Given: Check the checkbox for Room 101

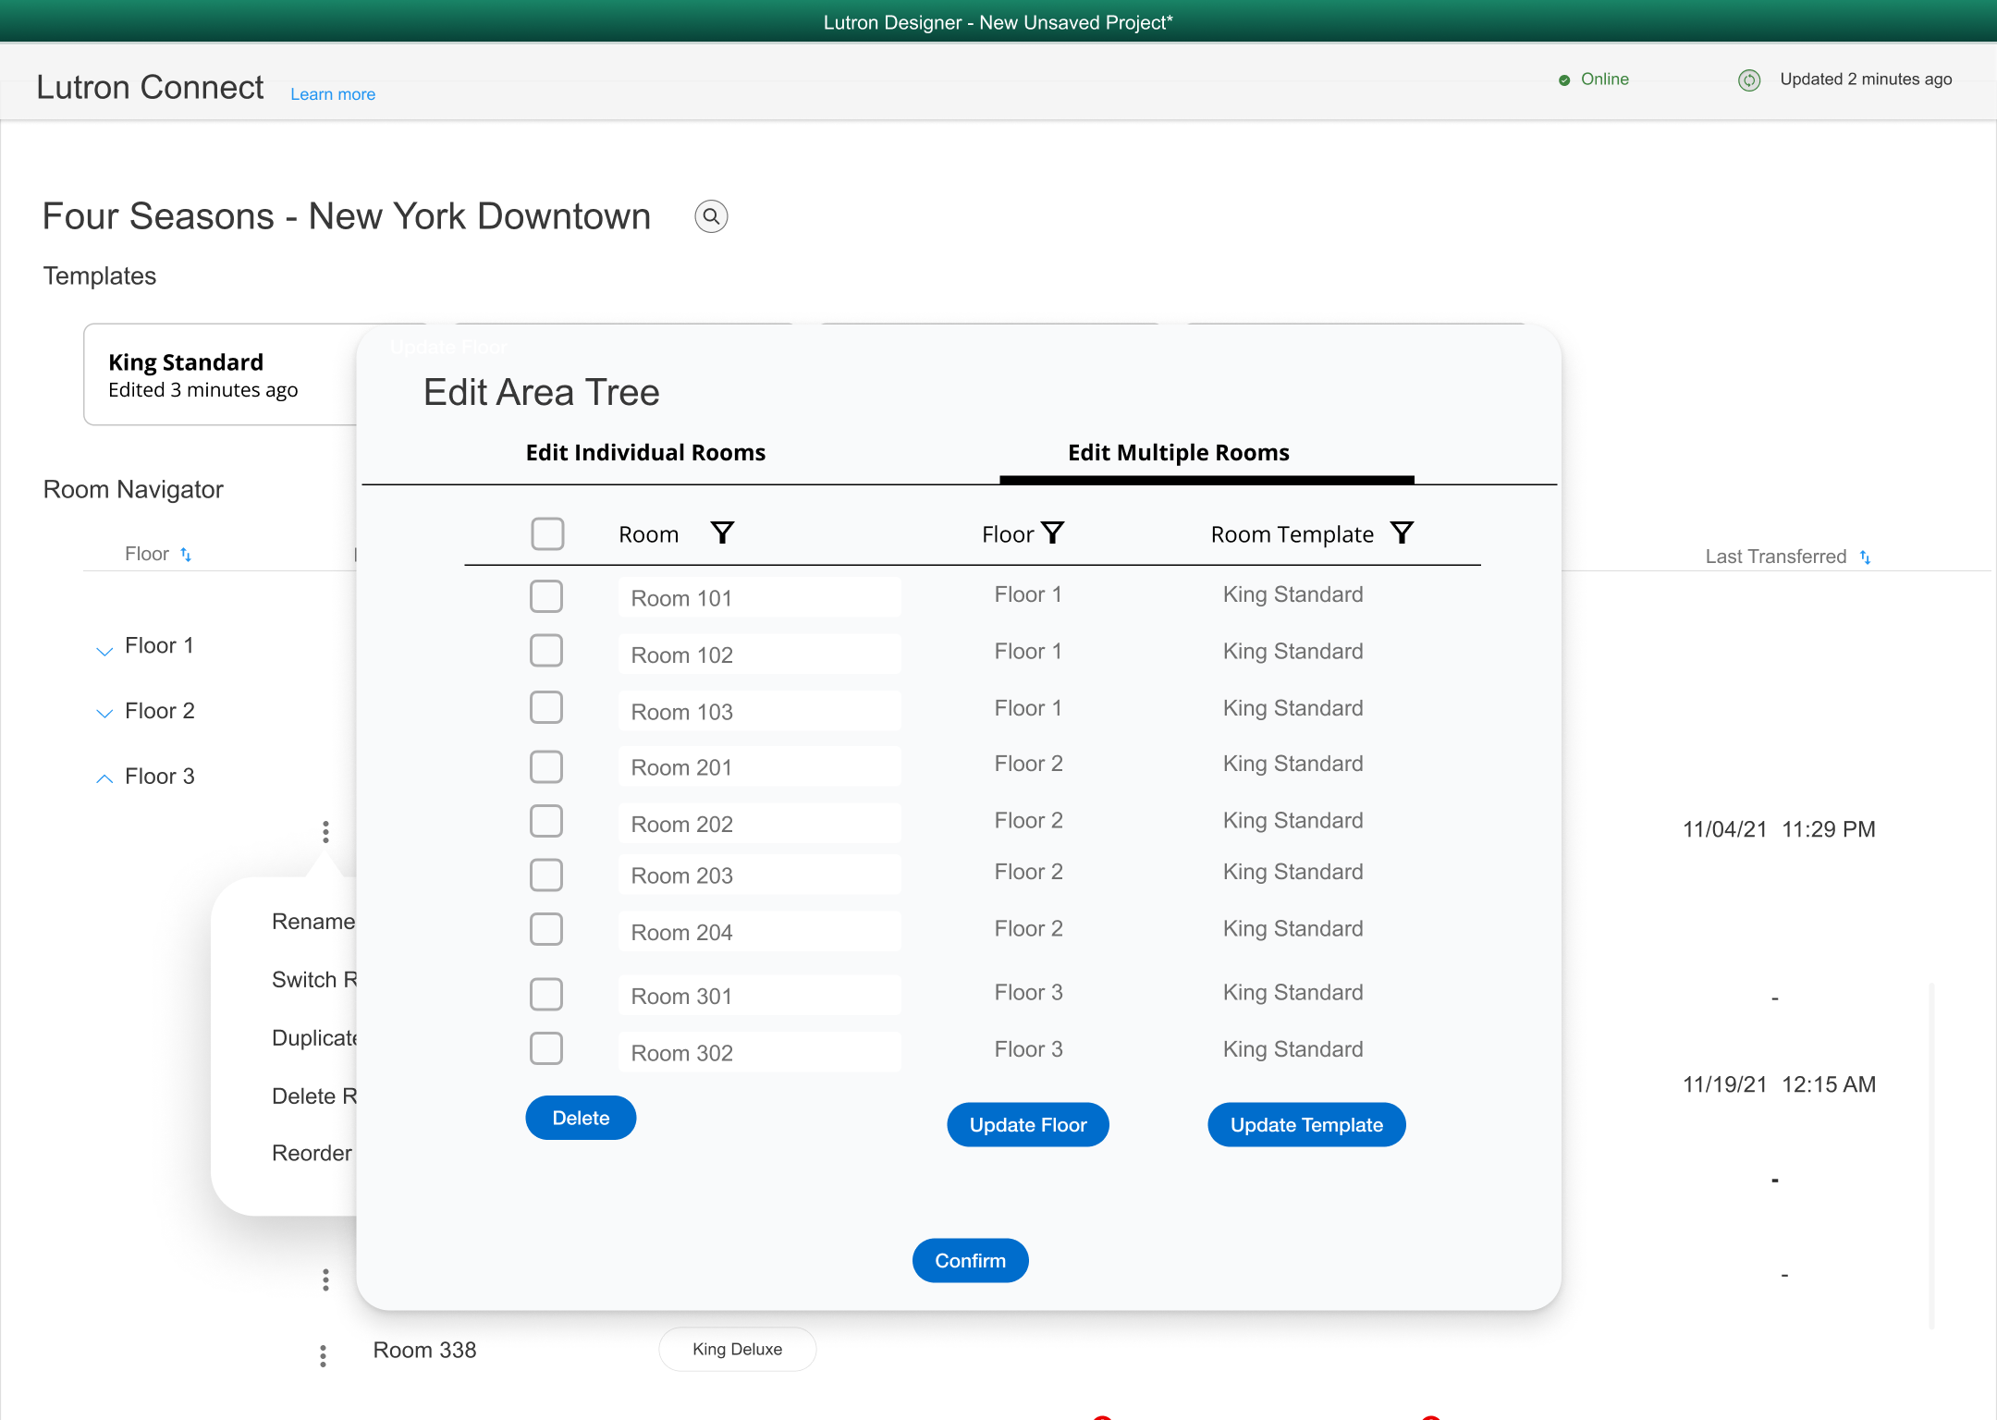Looking at the screenshot, I should (546, 596).
